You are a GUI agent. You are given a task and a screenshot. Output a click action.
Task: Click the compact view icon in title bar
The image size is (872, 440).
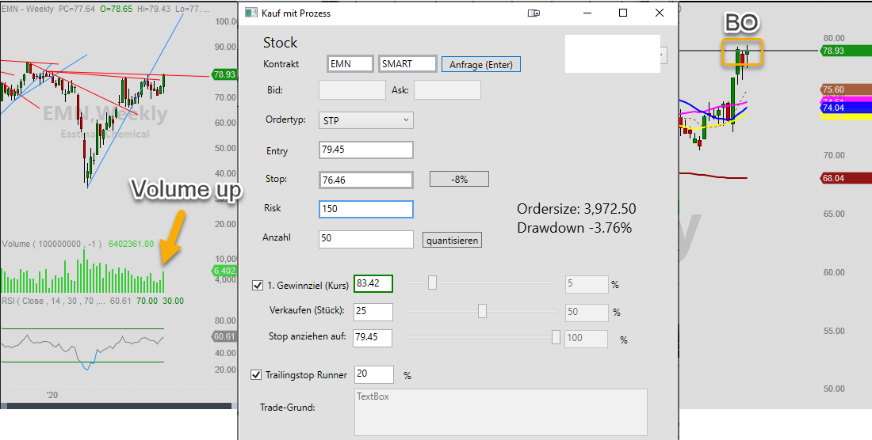pyautogui.click(x=534, y=13)
